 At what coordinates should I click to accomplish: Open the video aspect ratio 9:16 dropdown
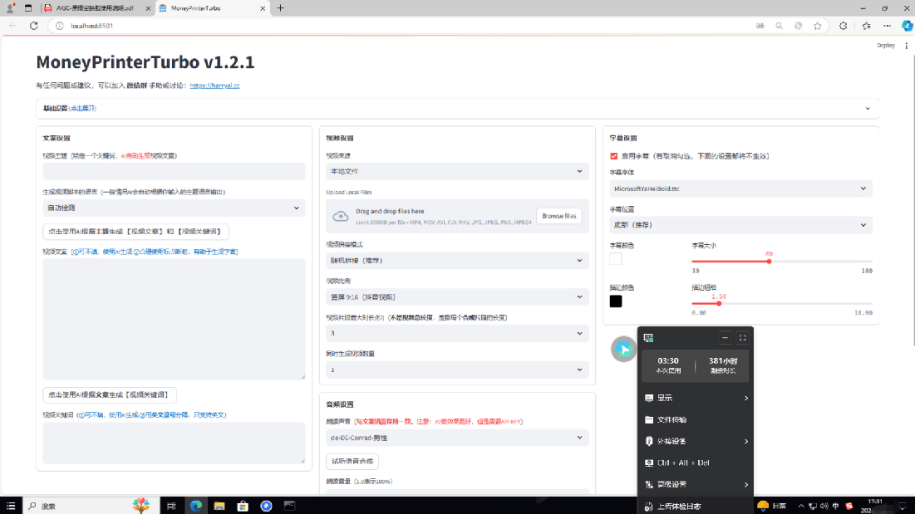457,297
